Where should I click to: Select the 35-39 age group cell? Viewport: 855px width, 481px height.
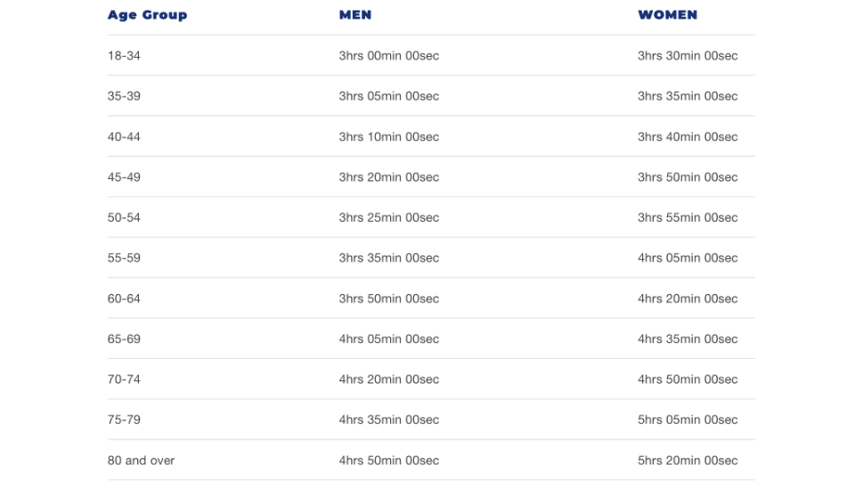tap(124, 96)
